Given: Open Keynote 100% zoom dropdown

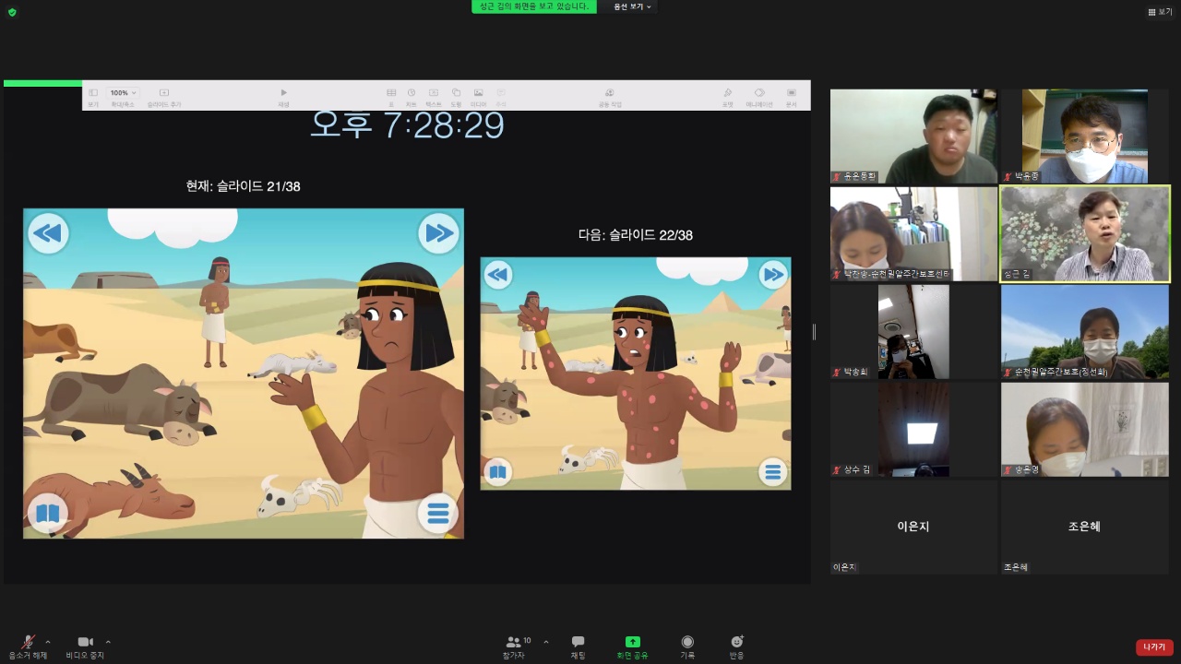Looking at the screenshot, I should [123, 92].
